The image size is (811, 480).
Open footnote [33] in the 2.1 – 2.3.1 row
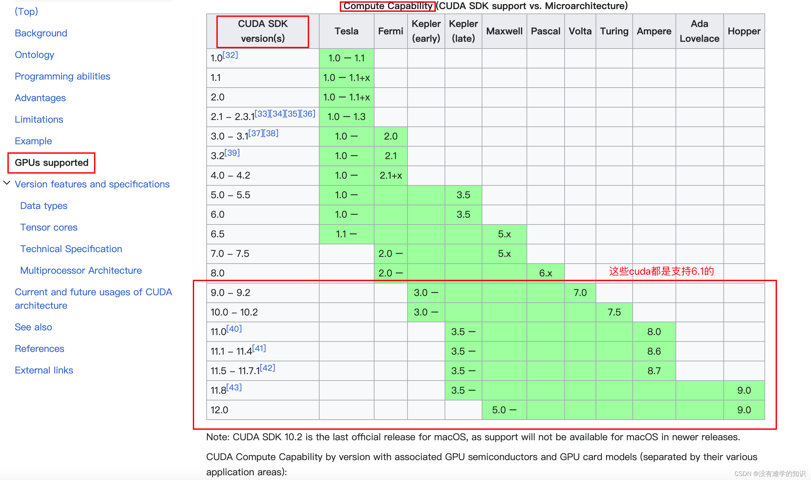(262, 114)
